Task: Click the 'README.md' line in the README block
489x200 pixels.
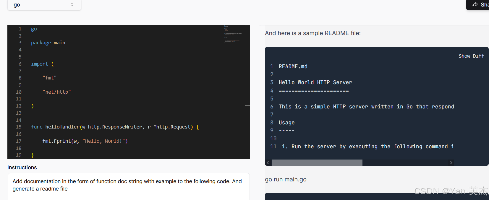Action: [x=293, y=66]
